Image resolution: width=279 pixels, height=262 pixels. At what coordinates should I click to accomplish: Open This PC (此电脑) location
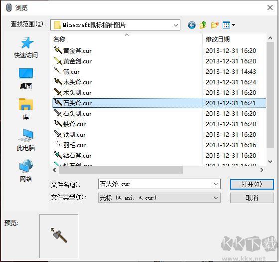click(26, 140)
